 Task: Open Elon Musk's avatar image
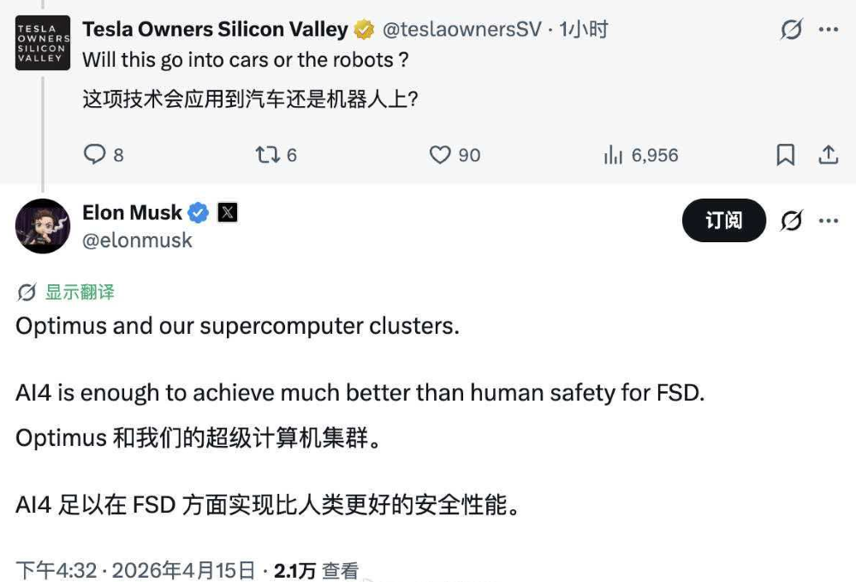pos(43,226)
